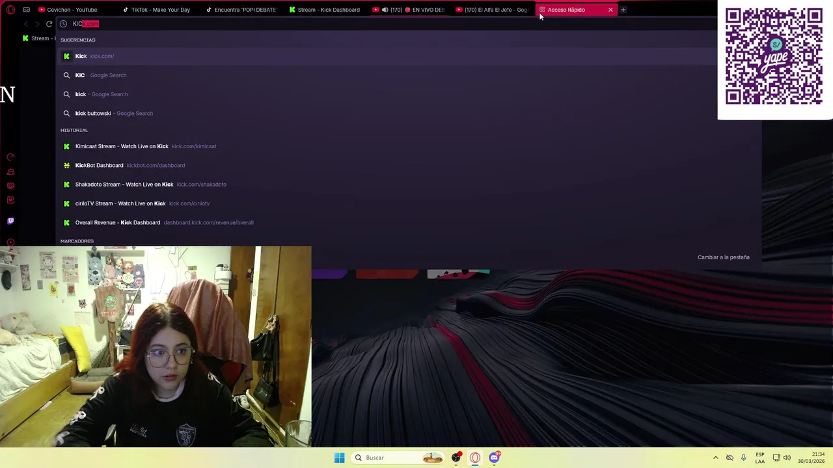Screen dimensions: 833x468
Task: Click the cloud sync-off tray icon
Action: pos(730,458)
